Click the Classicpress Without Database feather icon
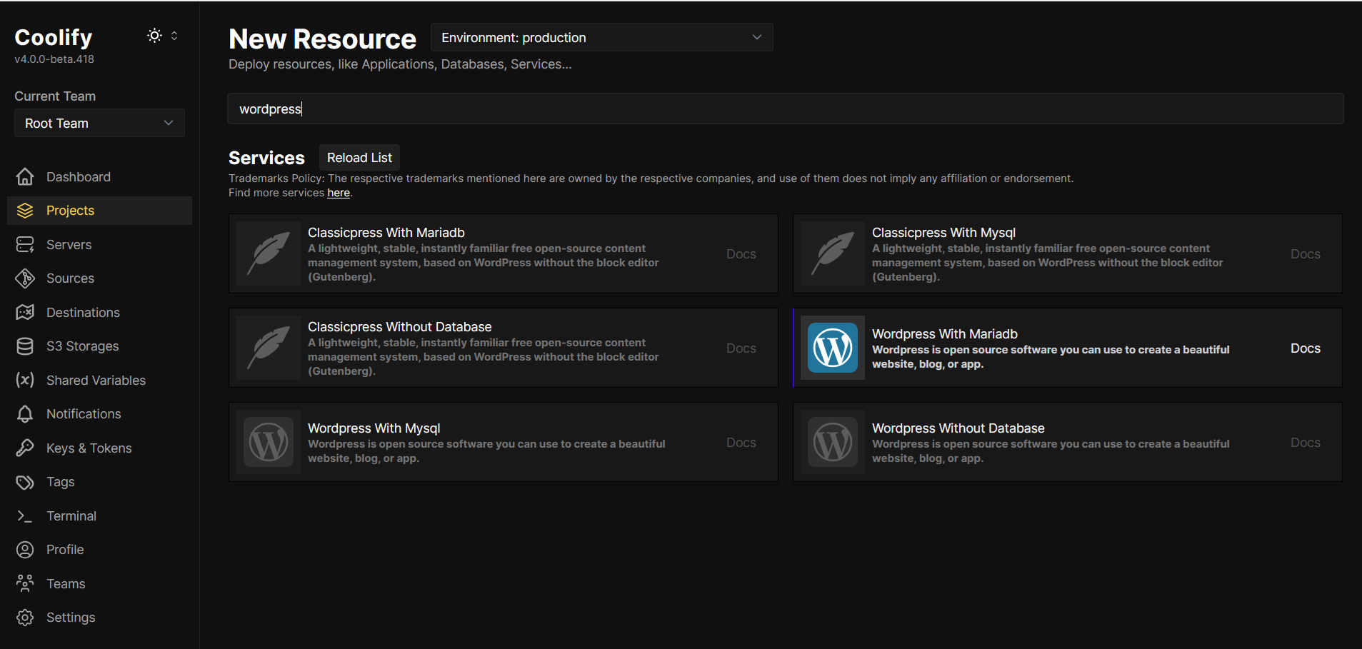 269,348
